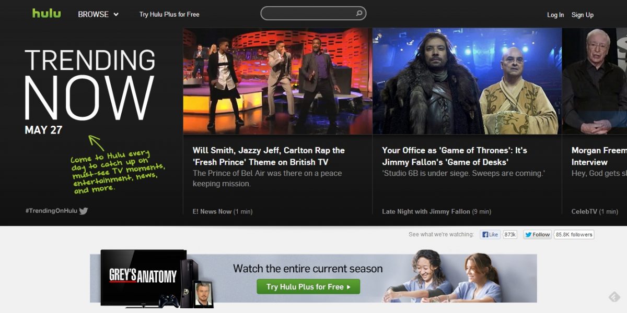Click 'Watch the entire current season' text
The width and height of the screenshot is (627, 313).
point(308,269)
